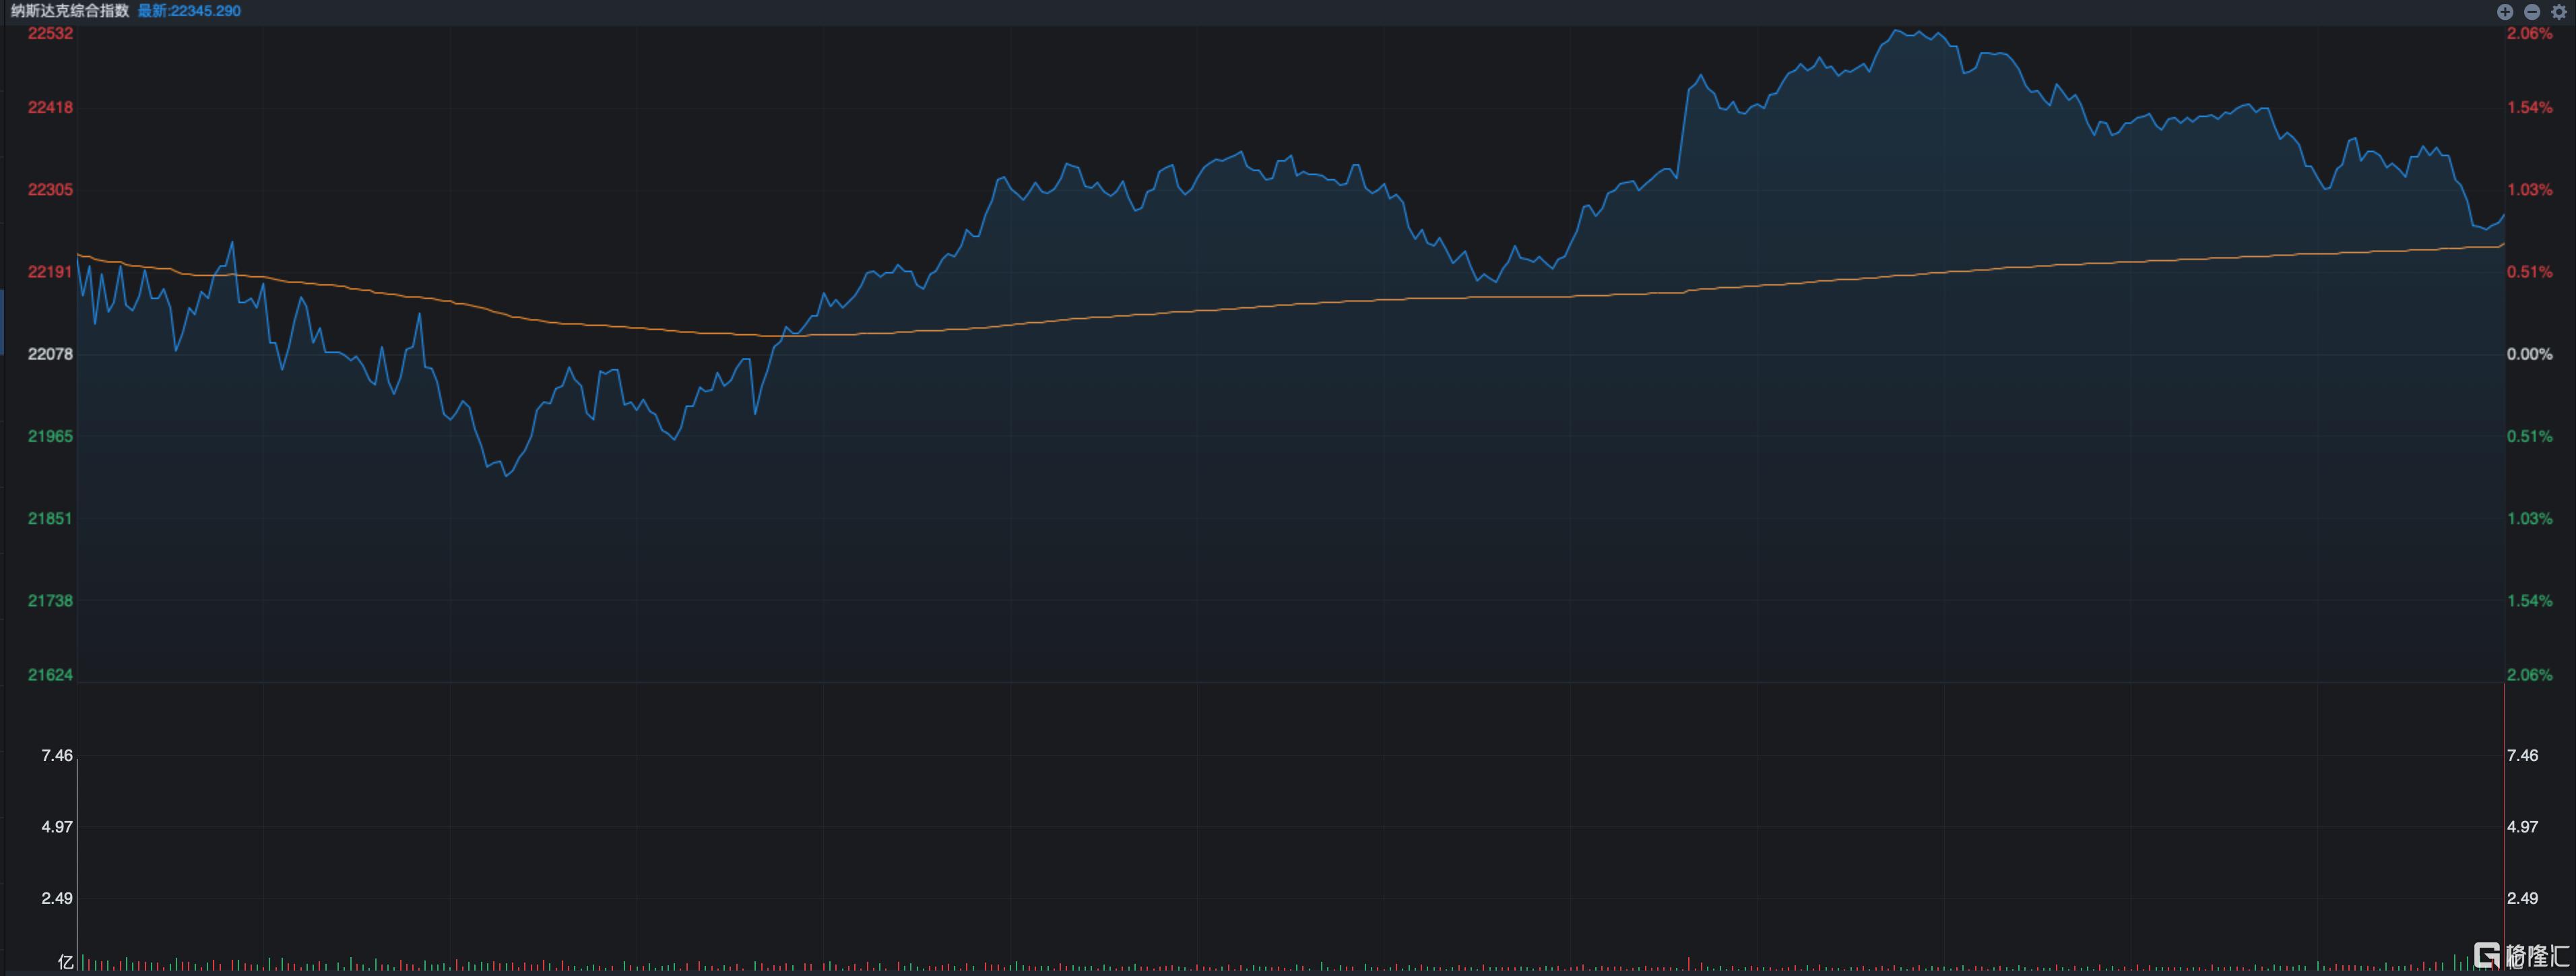The width and height of the screenshot is (2576, 976).
Task: Open chart settings gear icon
Action: pos(2559,12)
